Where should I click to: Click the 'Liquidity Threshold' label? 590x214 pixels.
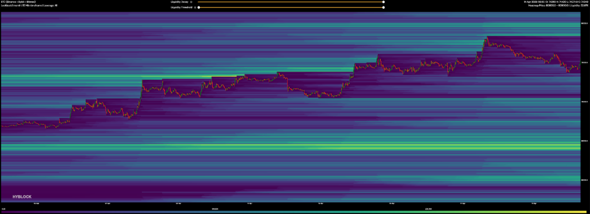181,8
